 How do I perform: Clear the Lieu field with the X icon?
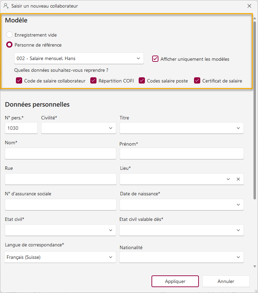click(238, 179)
